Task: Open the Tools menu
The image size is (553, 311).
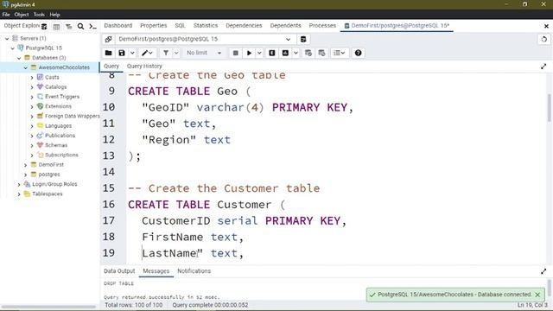Action: click(x=39, y=15)
